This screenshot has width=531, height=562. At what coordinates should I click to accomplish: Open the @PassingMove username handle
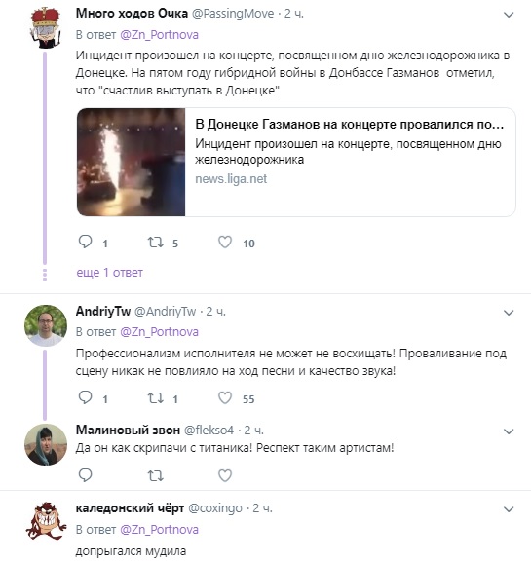click(233, 14)
